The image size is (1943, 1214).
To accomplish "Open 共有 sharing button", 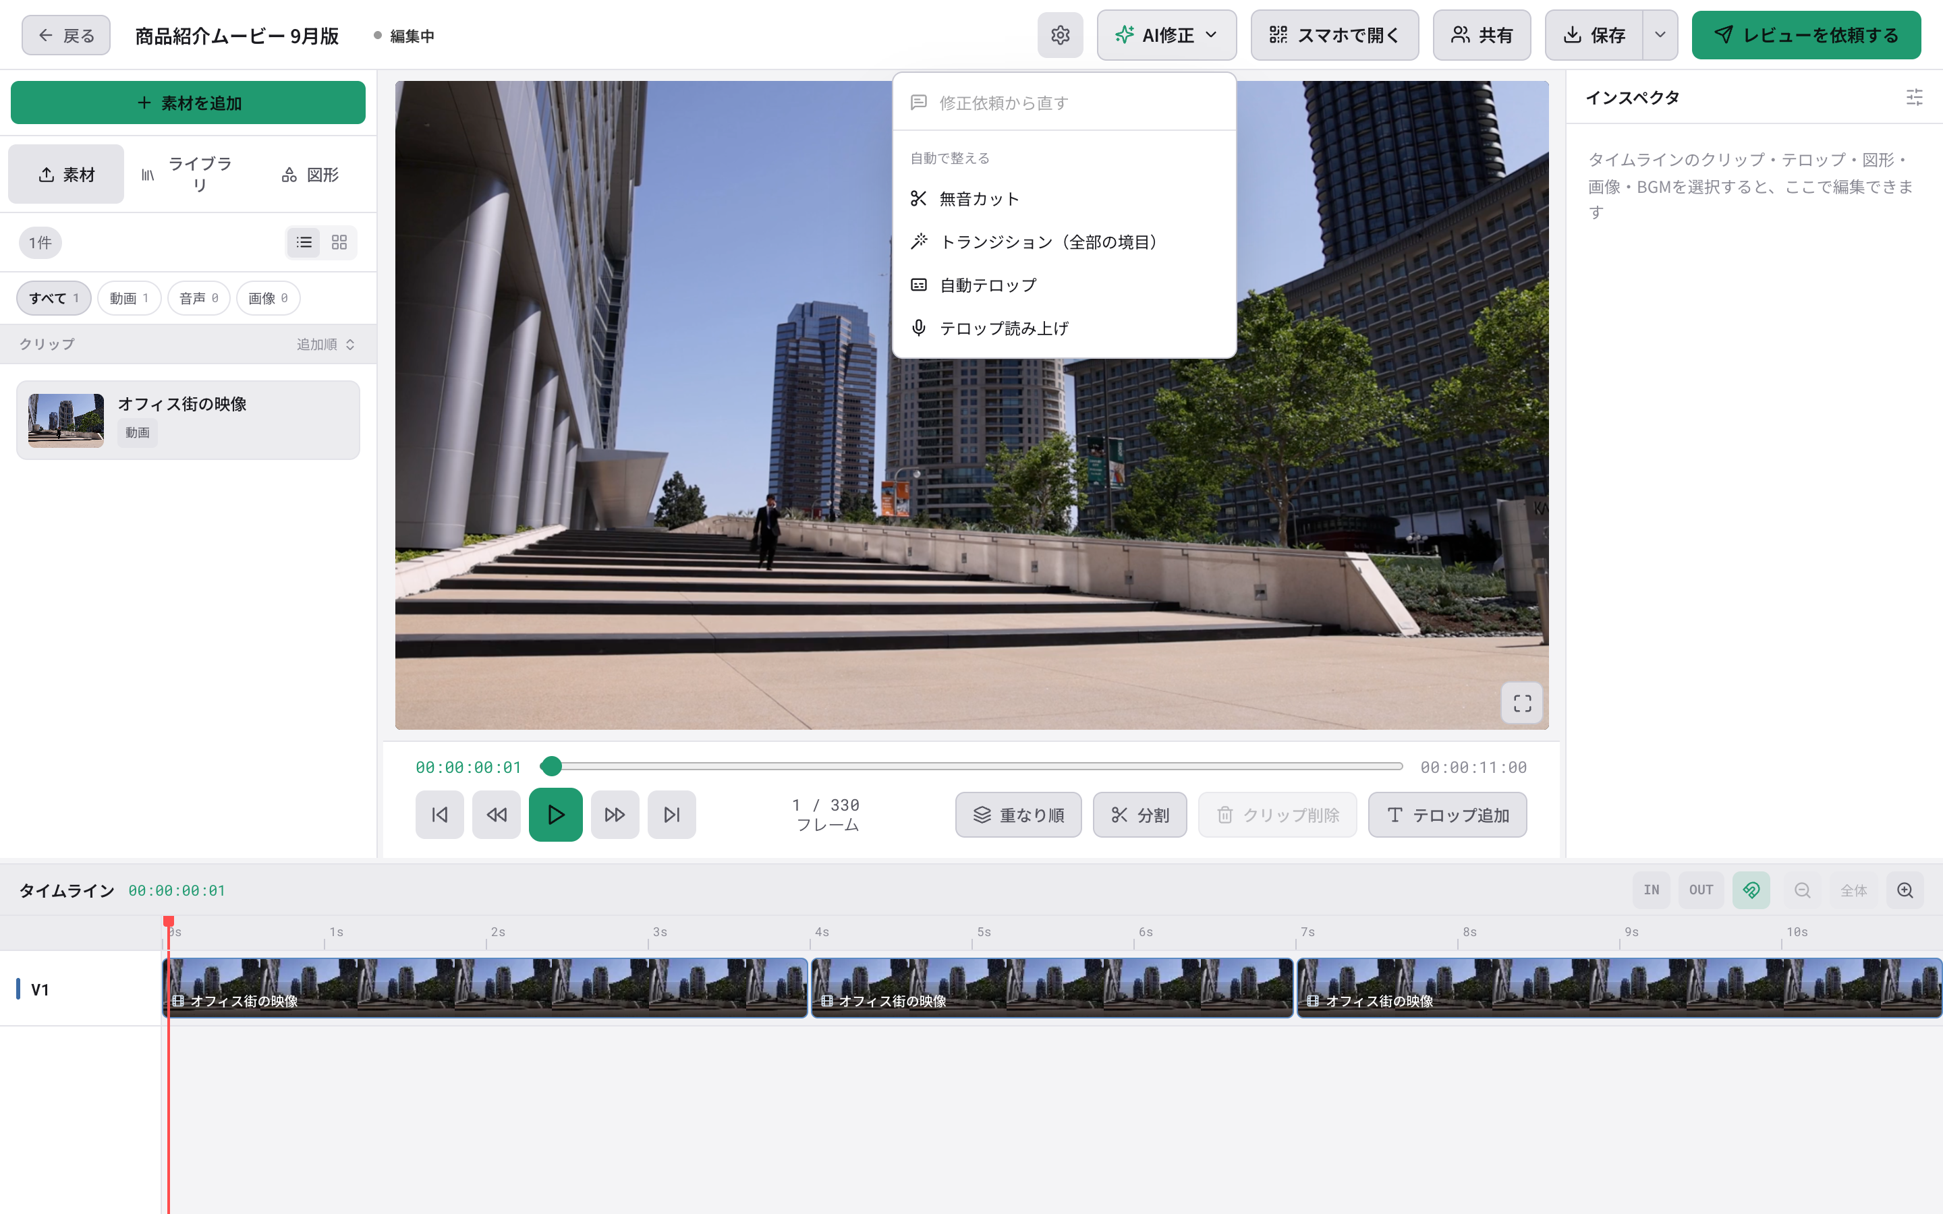I will pos(1482,35).
